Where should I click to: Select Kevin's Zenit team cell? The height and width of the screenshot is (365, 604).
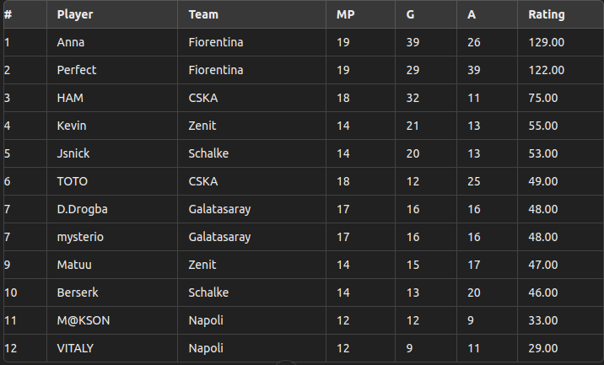(x=251, y=126)
